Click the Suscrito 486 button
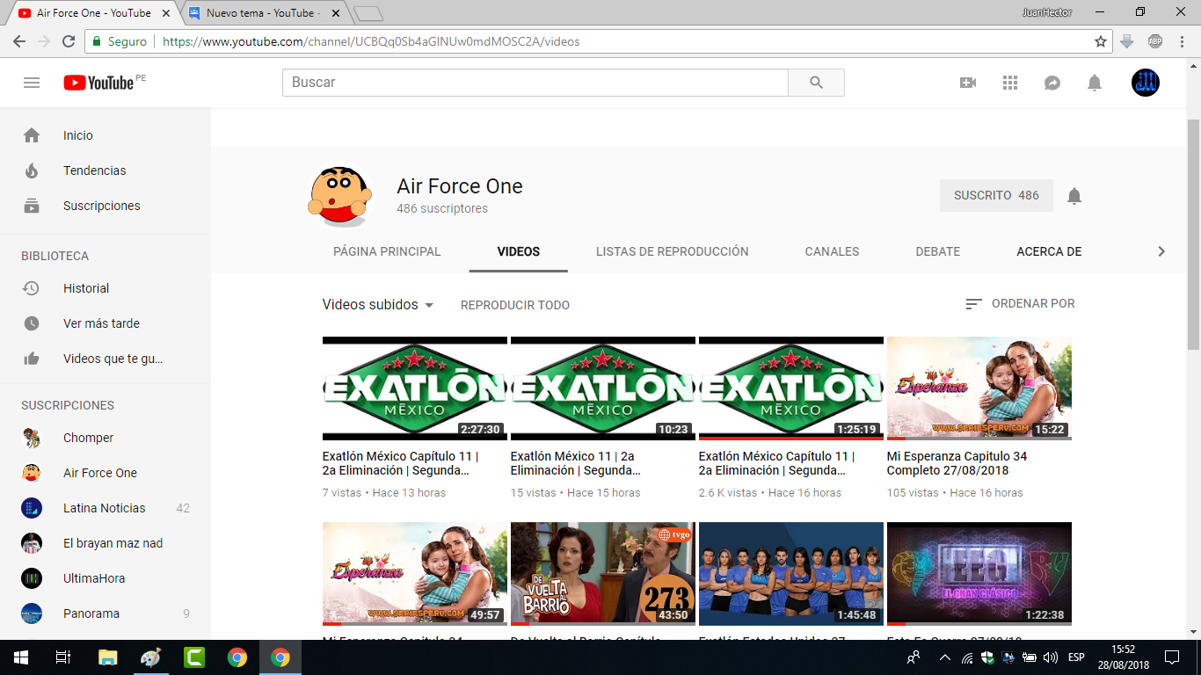 tap(996, 195)
